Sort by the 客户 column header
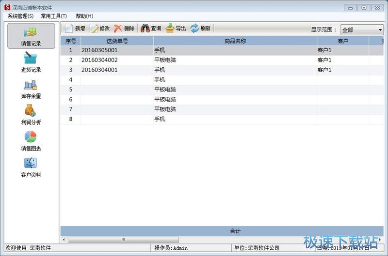Screen dimensions: 388x256 [x=343, y=41]
